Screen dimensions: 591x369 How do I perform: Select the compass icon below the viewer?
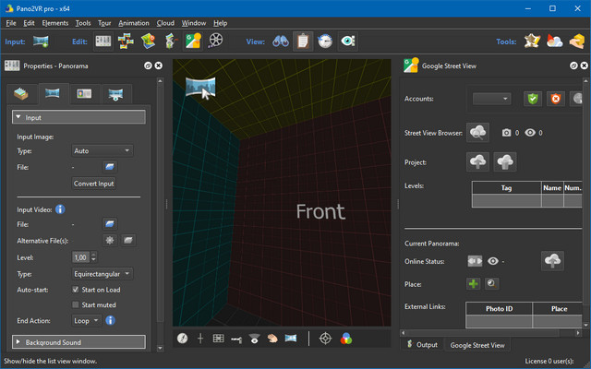tap(184, 339)
